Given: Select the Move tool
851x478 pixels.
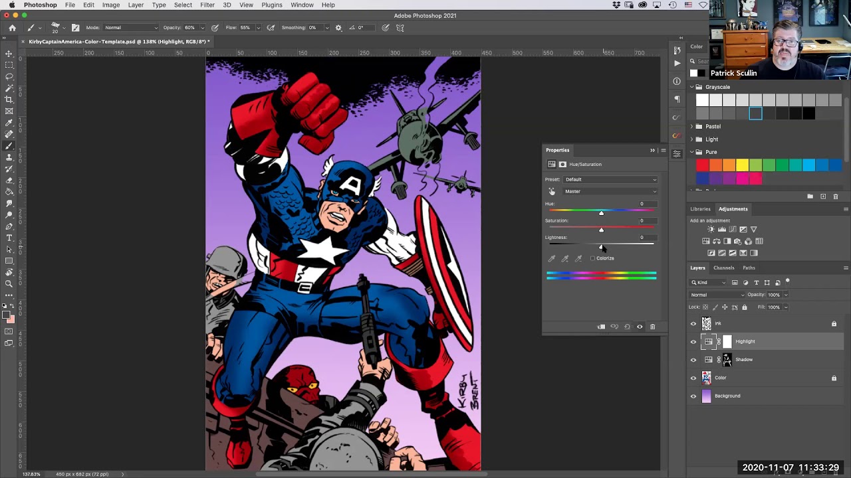Looking at the screenshot, I should (9, 53).
